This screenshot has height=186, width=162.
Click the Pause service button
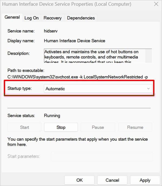pyautogui.click(x=98, y=127)
